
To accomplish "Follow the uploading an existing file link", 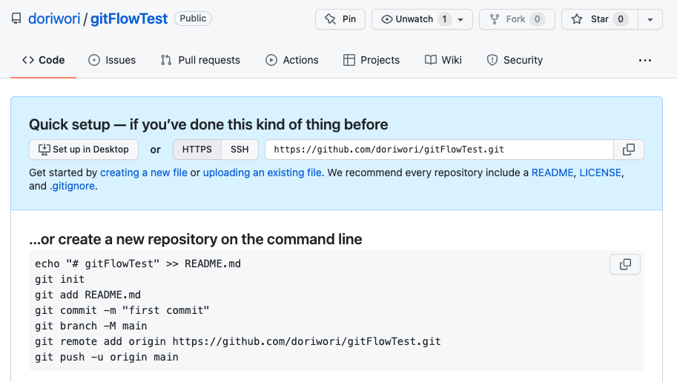I will (x=262, y=172).
